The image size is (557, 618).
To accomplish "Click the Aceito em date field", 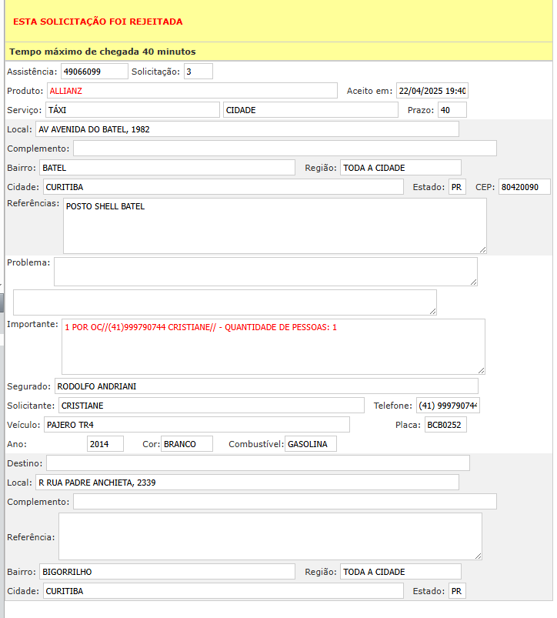I will (432, 91).
